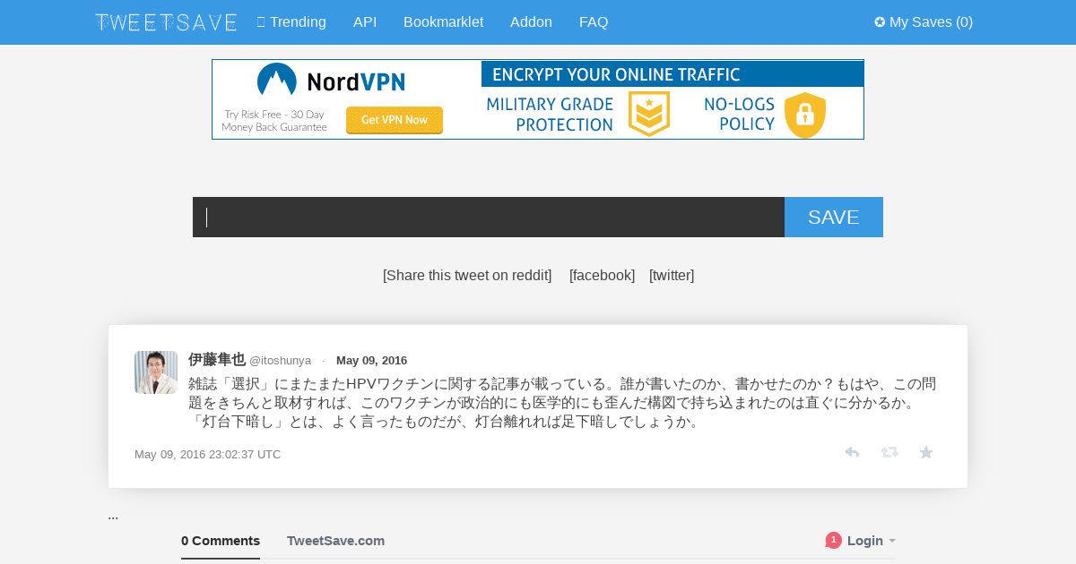Click the TweetSave logo
1076x564 pixels.
(x=166, y=22)
